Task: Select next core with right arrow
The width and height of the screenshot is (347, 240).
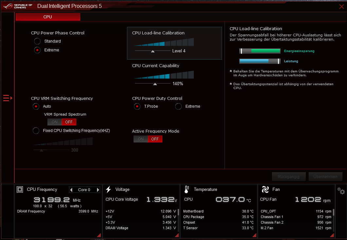Action: pyautogui.click(x=98, y=190)
